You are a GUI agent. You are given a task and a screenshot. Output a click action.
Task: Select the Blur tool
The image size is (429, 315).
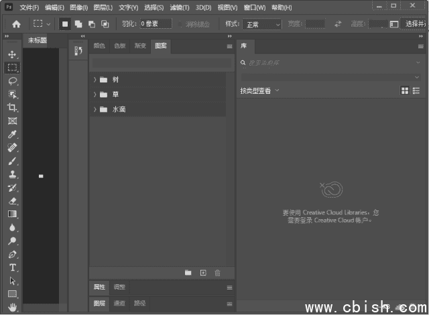[x=12, y=227]
